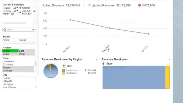Viewport: 183px width, 103px height.
Task: Click the eraser icon next to Revenue MonthYear
Action: [15, 11]
